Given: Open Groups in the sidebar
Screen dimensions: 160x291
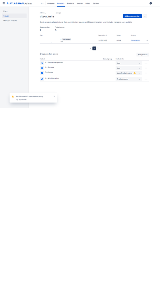Looking at the screenshot, I should tap(14, 16).
